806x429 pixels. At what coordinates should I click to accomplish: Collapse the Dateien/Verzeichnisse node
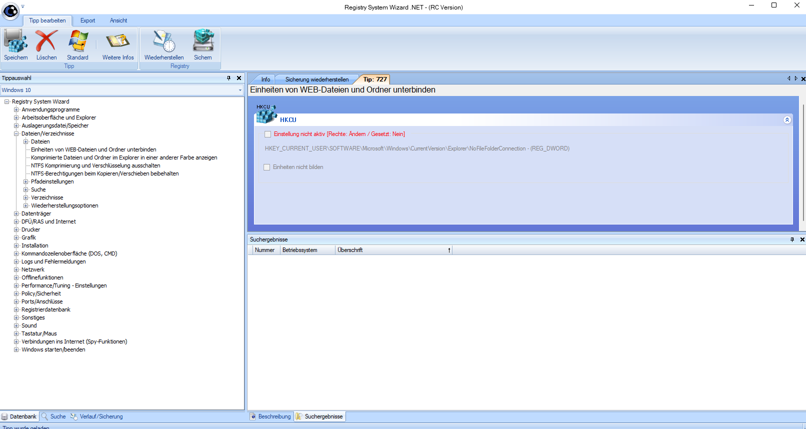pyautogui.click(x=16, y=133)
